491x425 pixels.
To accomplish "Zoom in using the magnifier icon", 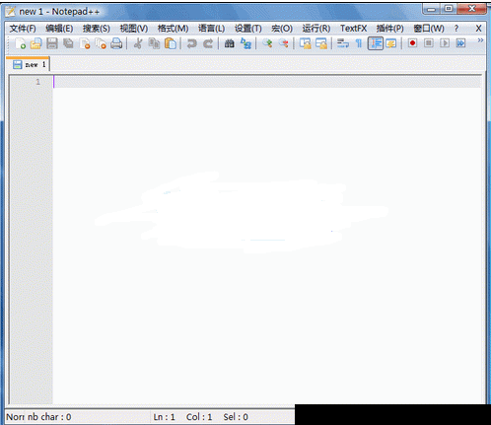I will [x=267, y=43].
